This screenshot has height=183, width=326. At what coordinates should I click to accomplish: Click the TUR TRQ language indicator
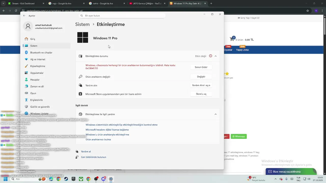tap(298, 179)
